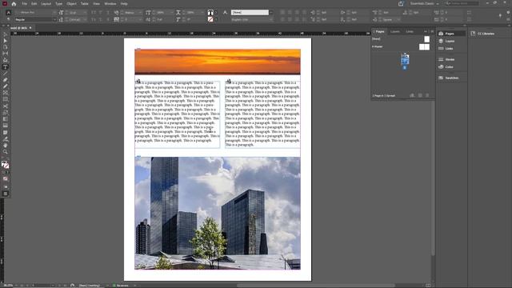Select the A-Master page thumbnail
512x288 pixels.
click(424, 47)
